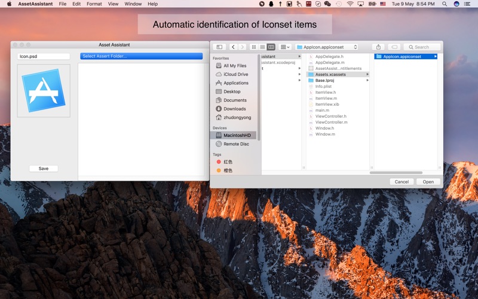478x299 pixels.
Task: Open the Format menu
Action: pos(94,4)
